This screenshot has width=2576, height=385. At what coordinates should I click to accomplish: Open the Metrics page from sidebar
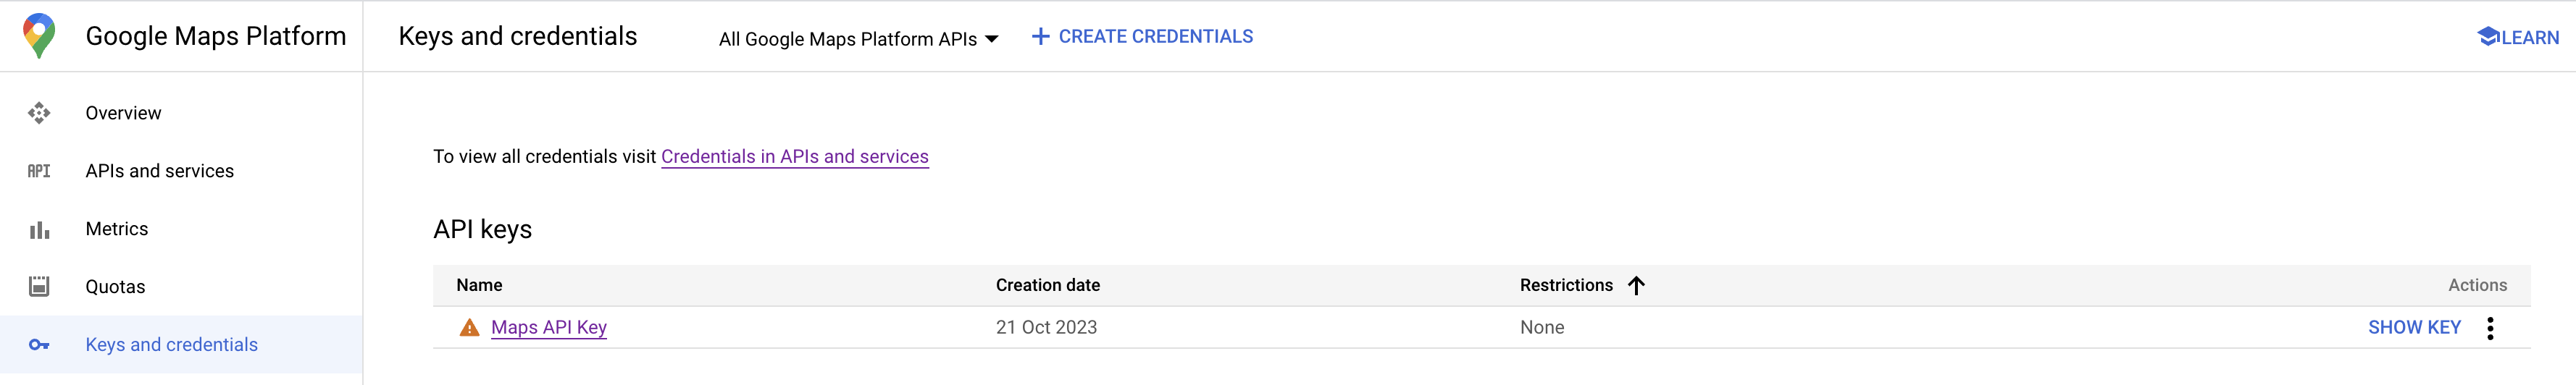click(x=117, y=229)
